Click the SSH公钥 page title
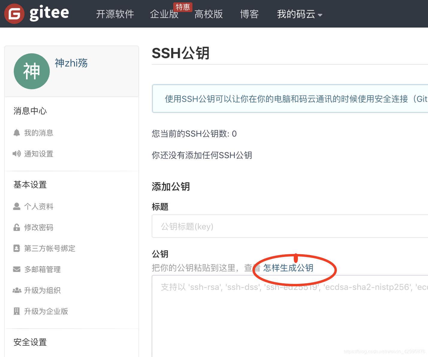 click(180, 53)
